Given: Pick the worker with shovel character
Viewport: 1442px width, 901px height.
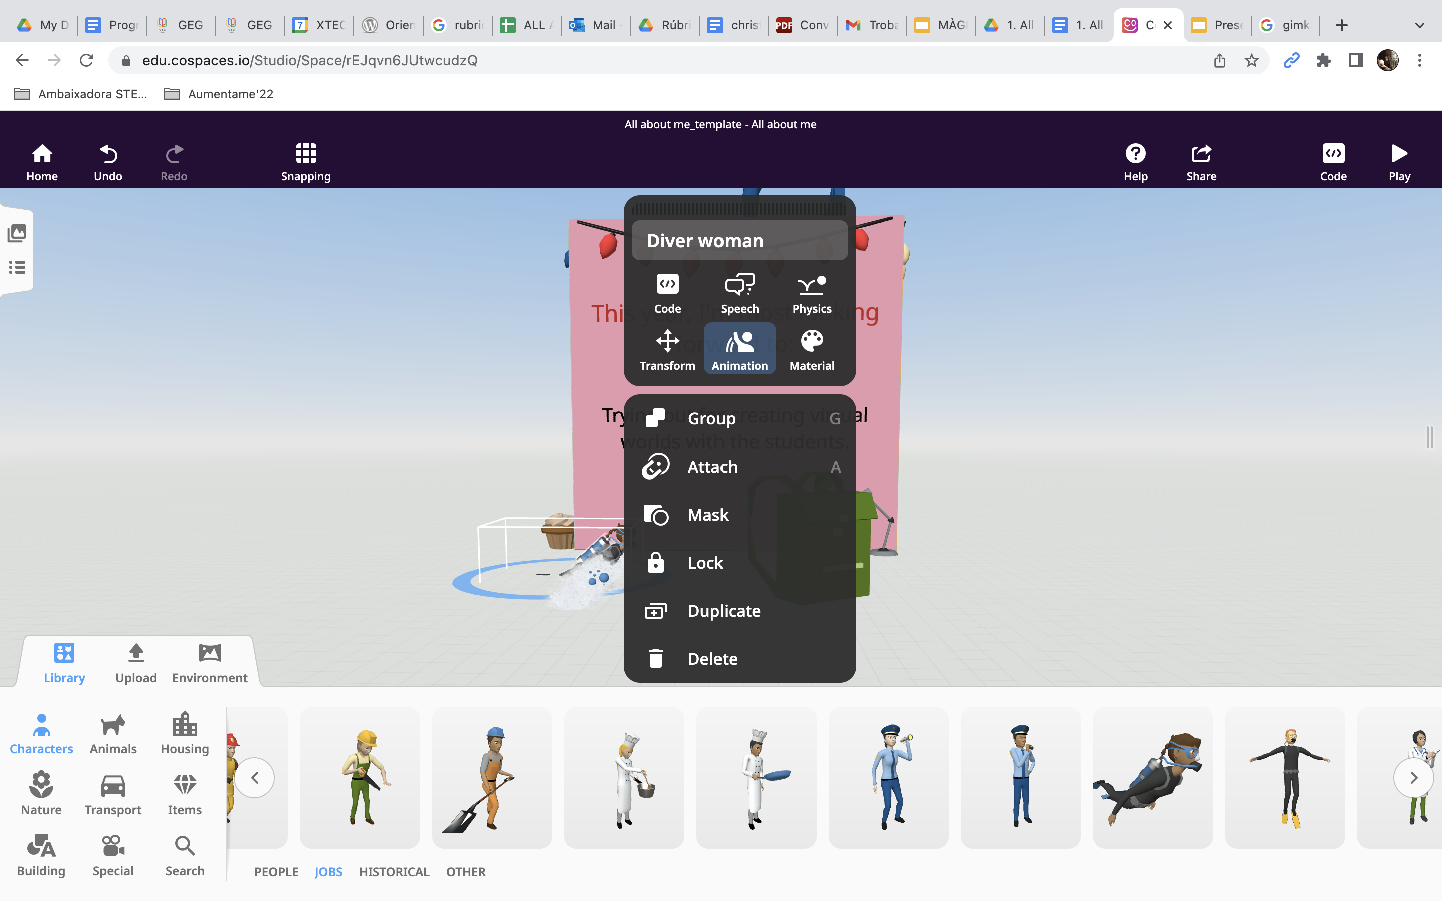Looking at the screenshot, I should (x=492, y=777).
